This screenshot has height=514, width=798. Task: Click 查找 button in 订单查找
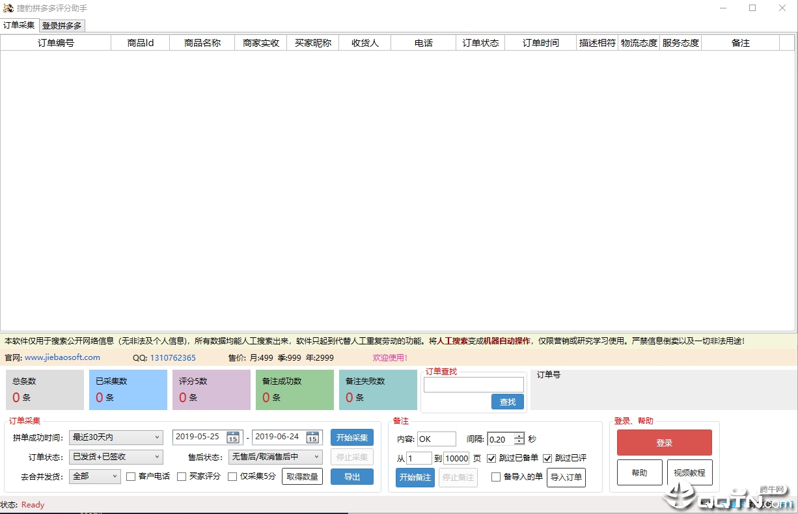(508, 402)
